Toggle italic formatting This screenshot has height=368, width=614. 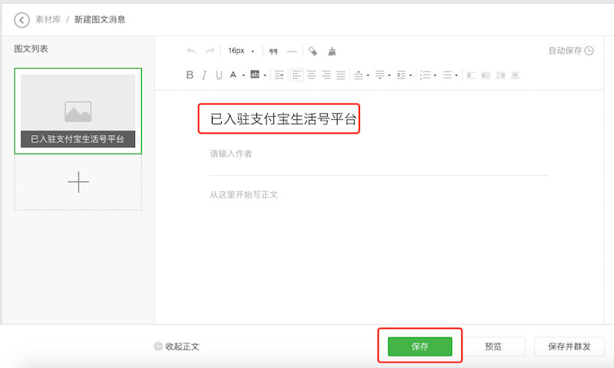tap(204, 75)
